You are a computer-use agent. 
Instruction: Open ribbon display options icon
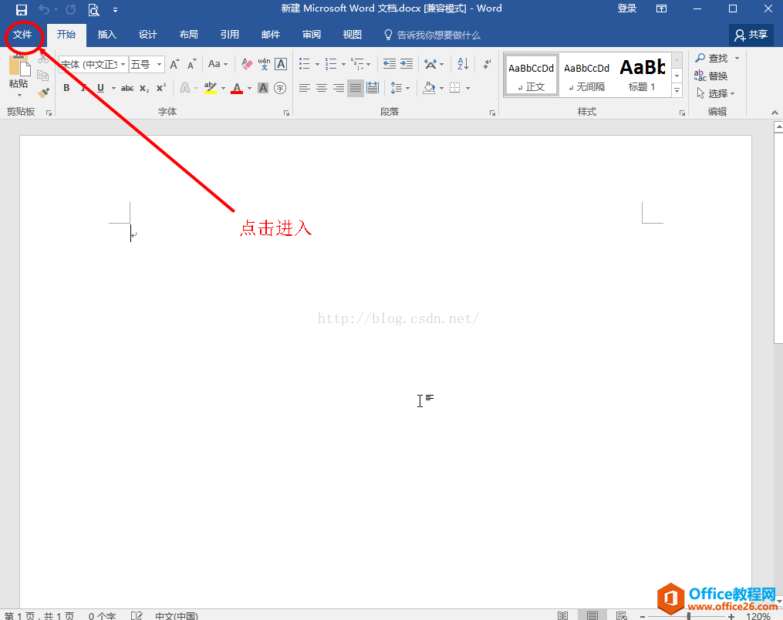(x=661, y=9)
